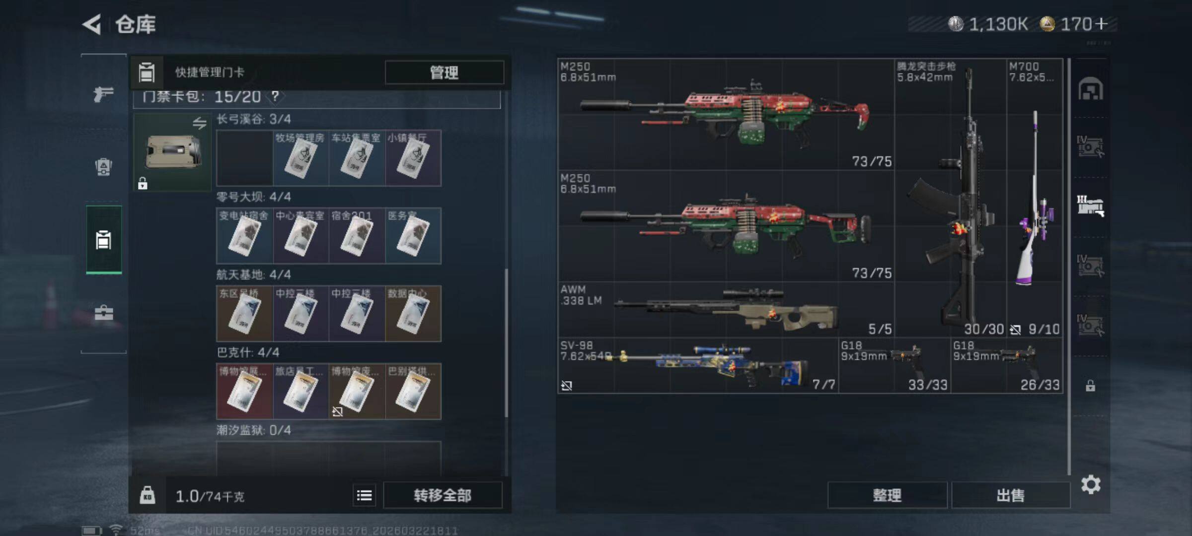
Task: Open the backpack sidebar tab
Action: click(103, 167)
